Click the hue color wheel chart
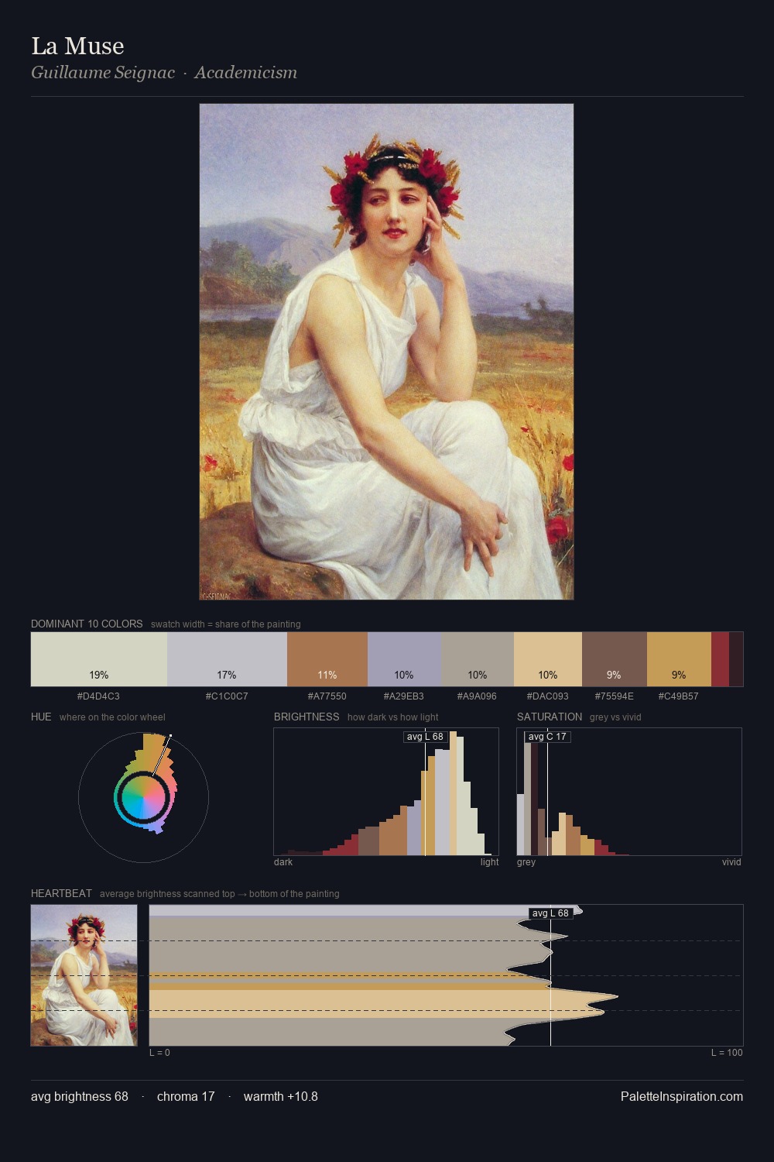 pyautogui.click(x=144, y=797)
